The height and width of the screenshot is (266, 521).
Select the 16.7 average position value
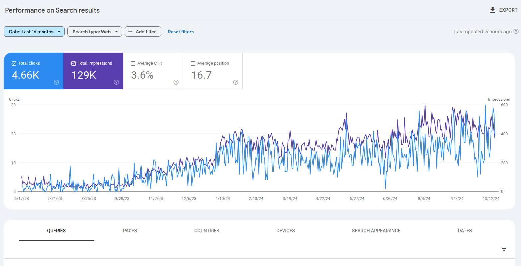201,75
